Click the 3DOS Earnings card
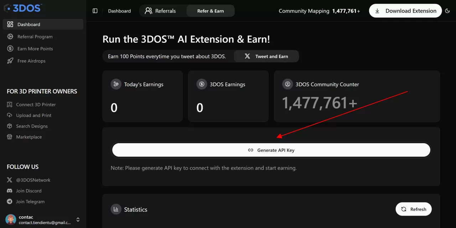This screenshot has width=456, height=228. point(228,96)
